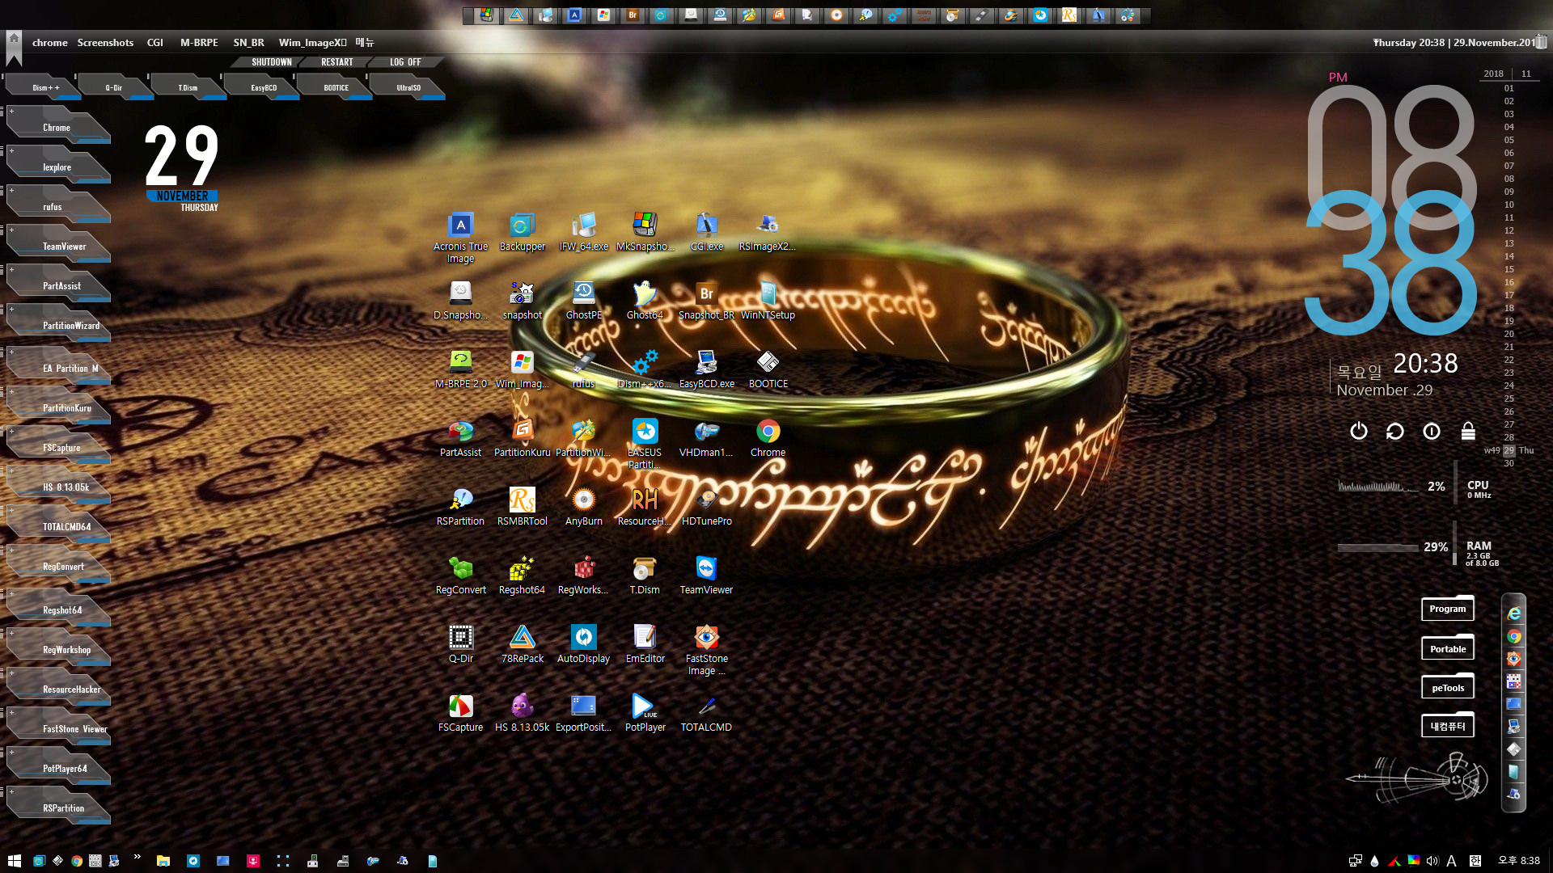Click the SHUTDOWN button

tap(272, 62)
